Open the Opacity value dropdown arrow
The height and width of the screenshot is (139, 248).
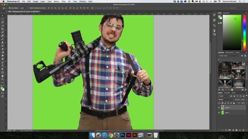pos(246,100)
